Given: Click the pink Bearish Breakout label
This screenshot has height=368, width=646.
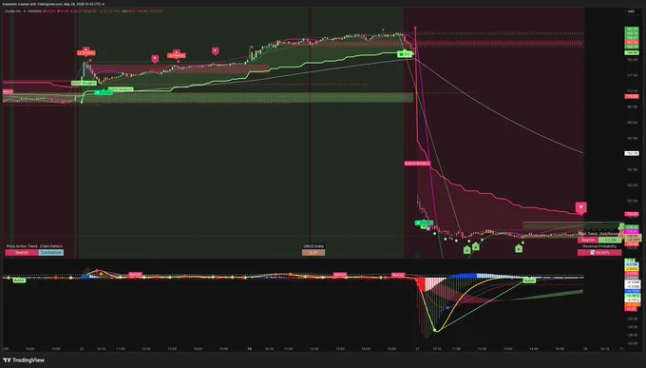Looking at the screenshot, I should click(417, 164).
